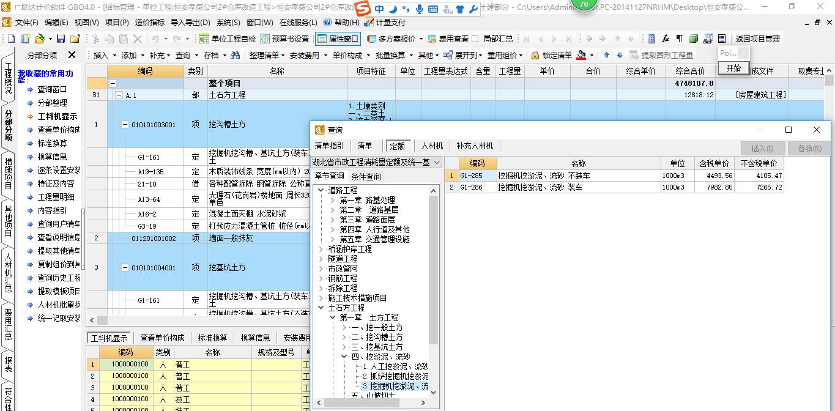Collapse the A.1 土石方工程 row

click(118, 95)
